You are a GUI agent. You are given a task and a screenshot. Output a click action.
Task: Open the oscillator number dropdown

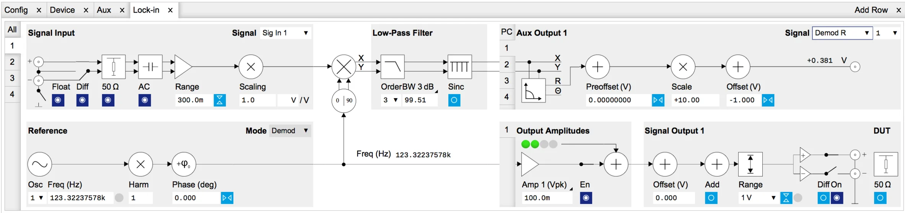coord(37,198)
